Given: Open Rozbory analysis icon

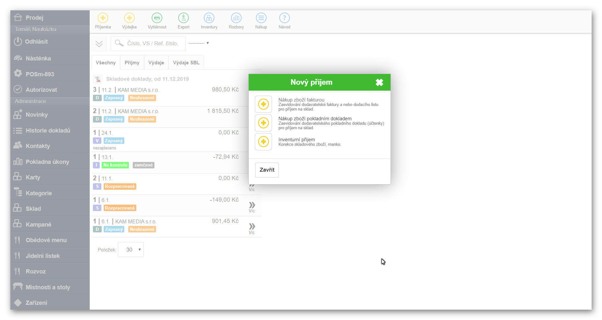Looking at the screenshot, I should coord(236,18).
